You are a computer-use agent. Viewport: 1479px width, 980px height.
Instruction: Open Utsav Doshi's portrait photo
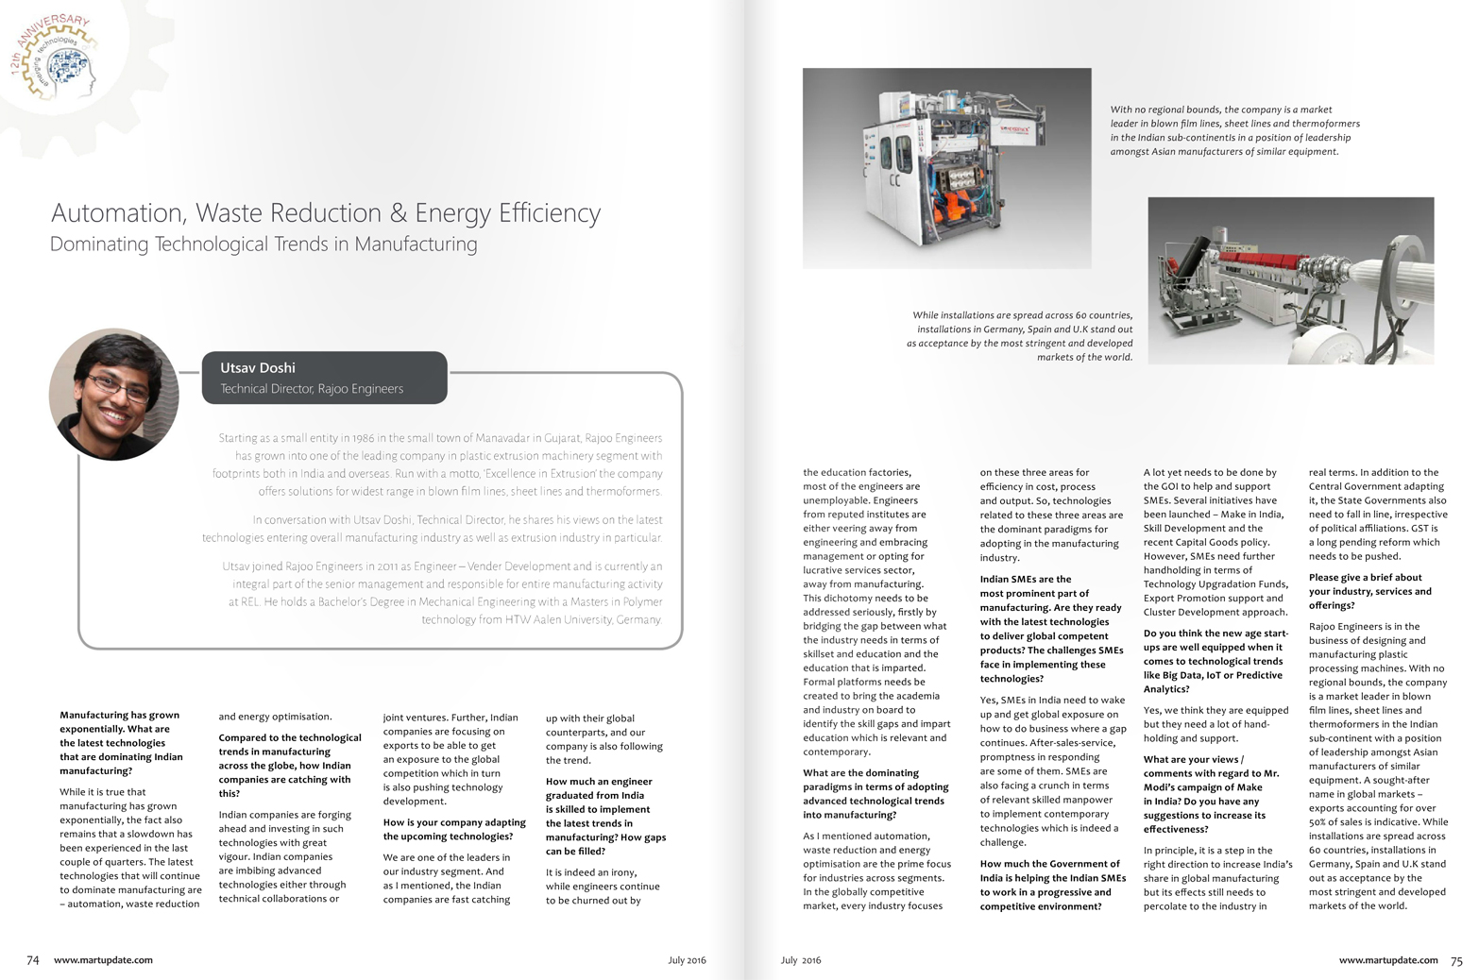[x=114, y=395]
